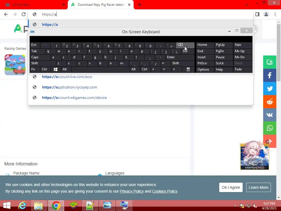Viewport: 281px width, 211px height.
Task: Toggle the Nav key on the keyboard
Action: point(243,45)
